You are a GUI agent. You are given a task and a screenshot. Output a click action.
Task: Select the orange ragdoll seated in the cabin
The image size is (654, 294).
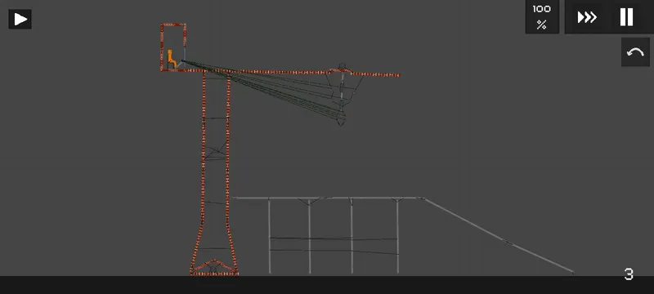(x=172, y=59)
